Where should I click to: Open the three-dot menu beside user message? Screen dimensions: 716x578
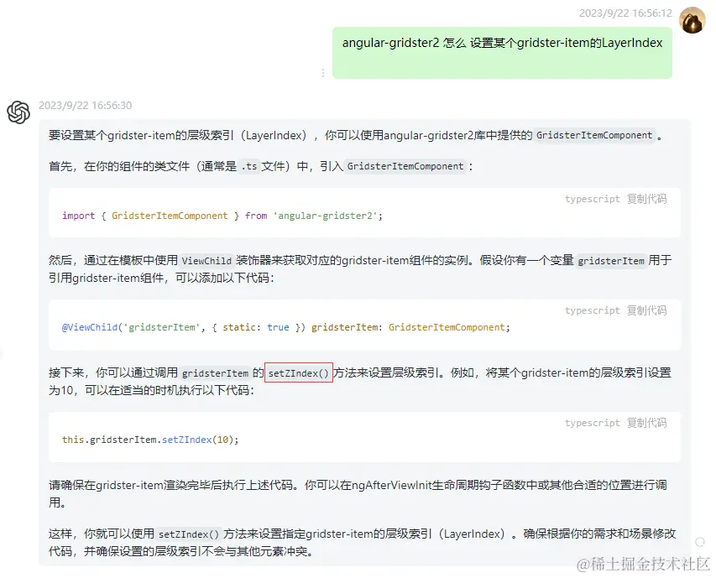tap(323, 73)
